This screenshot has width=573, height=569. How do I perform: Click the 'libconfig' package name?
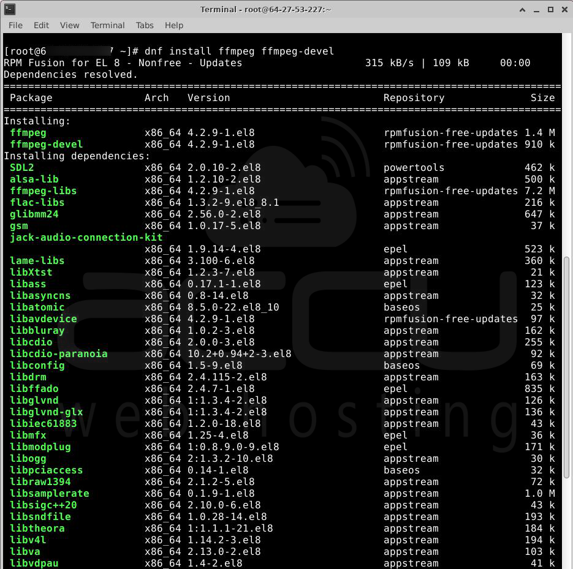pyautogui.click(x=37, y=366)
